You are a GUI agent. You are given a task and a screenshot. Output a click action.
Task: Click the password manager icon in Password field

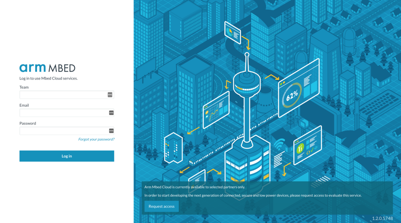[x=111, y=131]
